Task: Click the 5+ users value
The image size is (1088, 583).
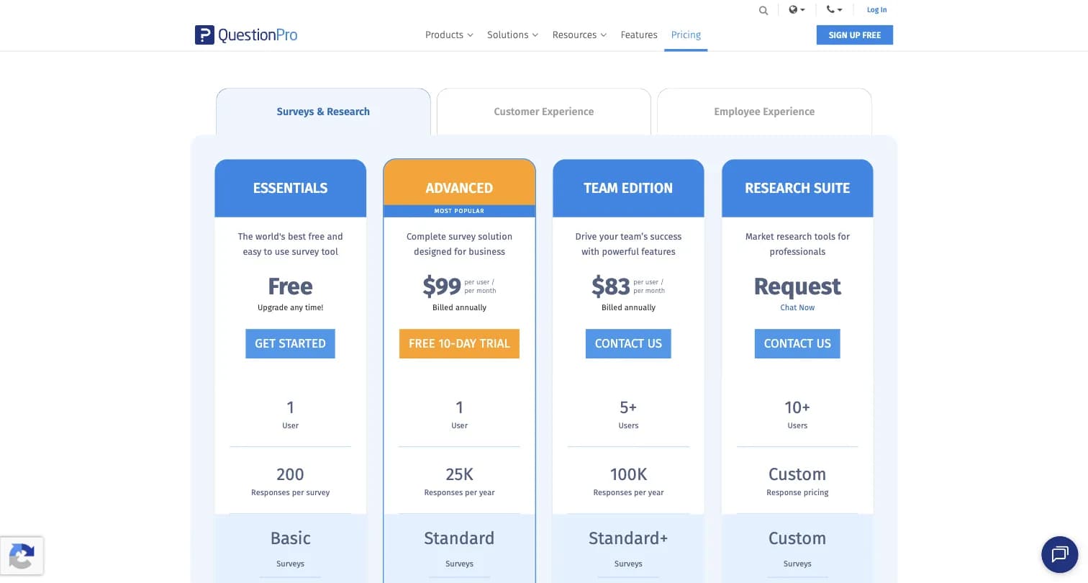Action: click(x=628, y=407)
